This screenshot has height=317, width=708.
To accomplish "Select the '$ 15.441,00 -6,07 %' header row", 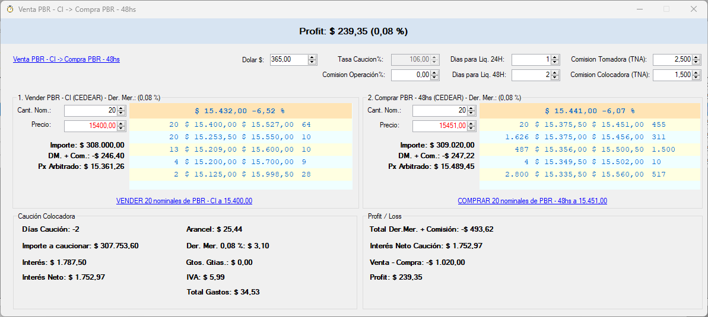I will pos(590,111).
